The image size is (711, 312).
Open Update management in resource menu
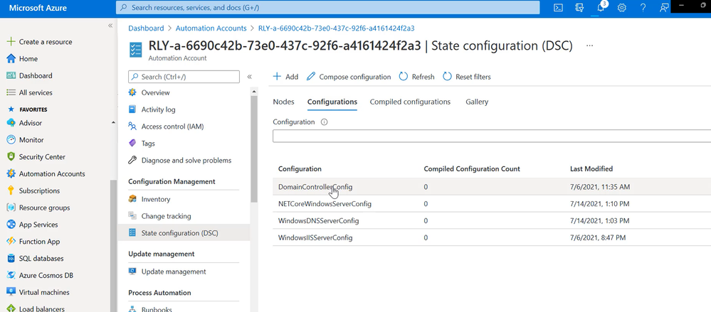pos(174,271)
